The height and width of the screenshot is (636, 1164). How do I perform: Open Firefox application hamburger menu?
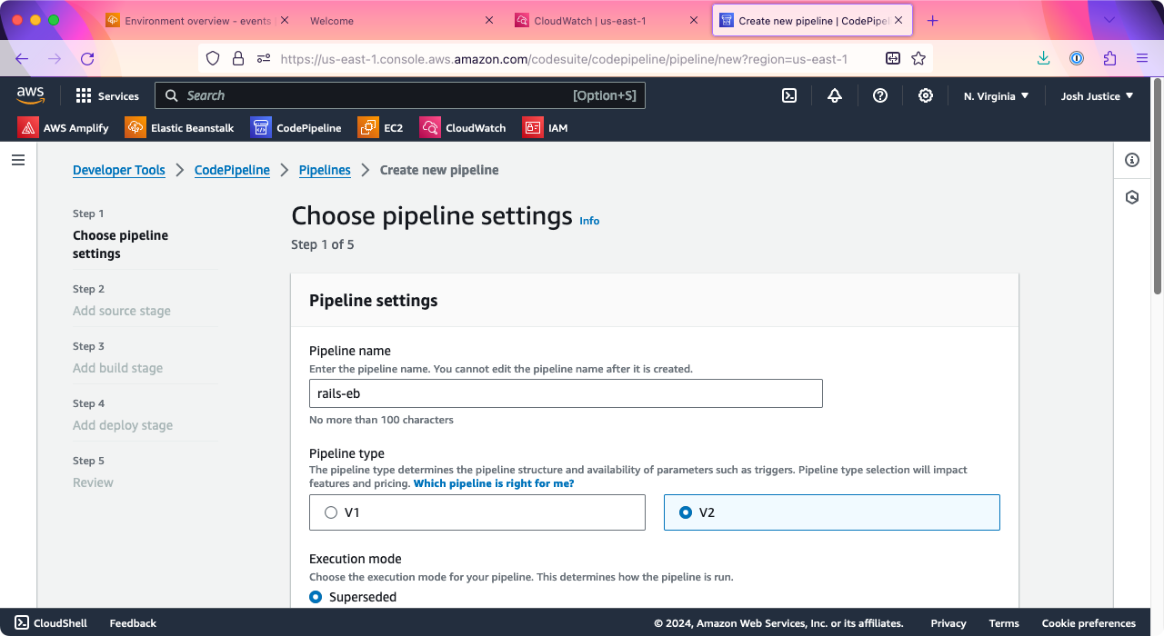click(x=1142, y=58)
